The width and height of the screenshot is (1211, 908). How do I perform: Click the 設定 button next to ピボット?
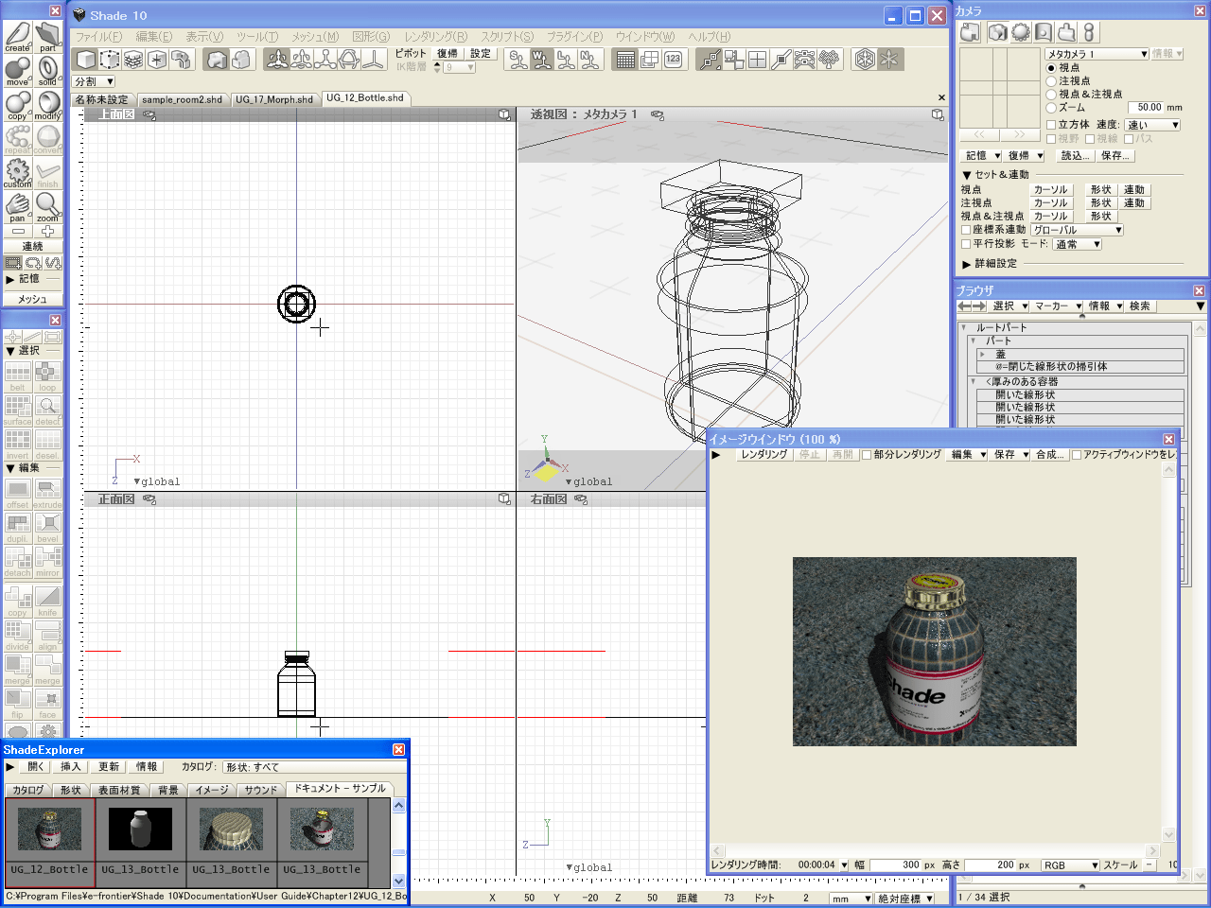pos(481,54)
